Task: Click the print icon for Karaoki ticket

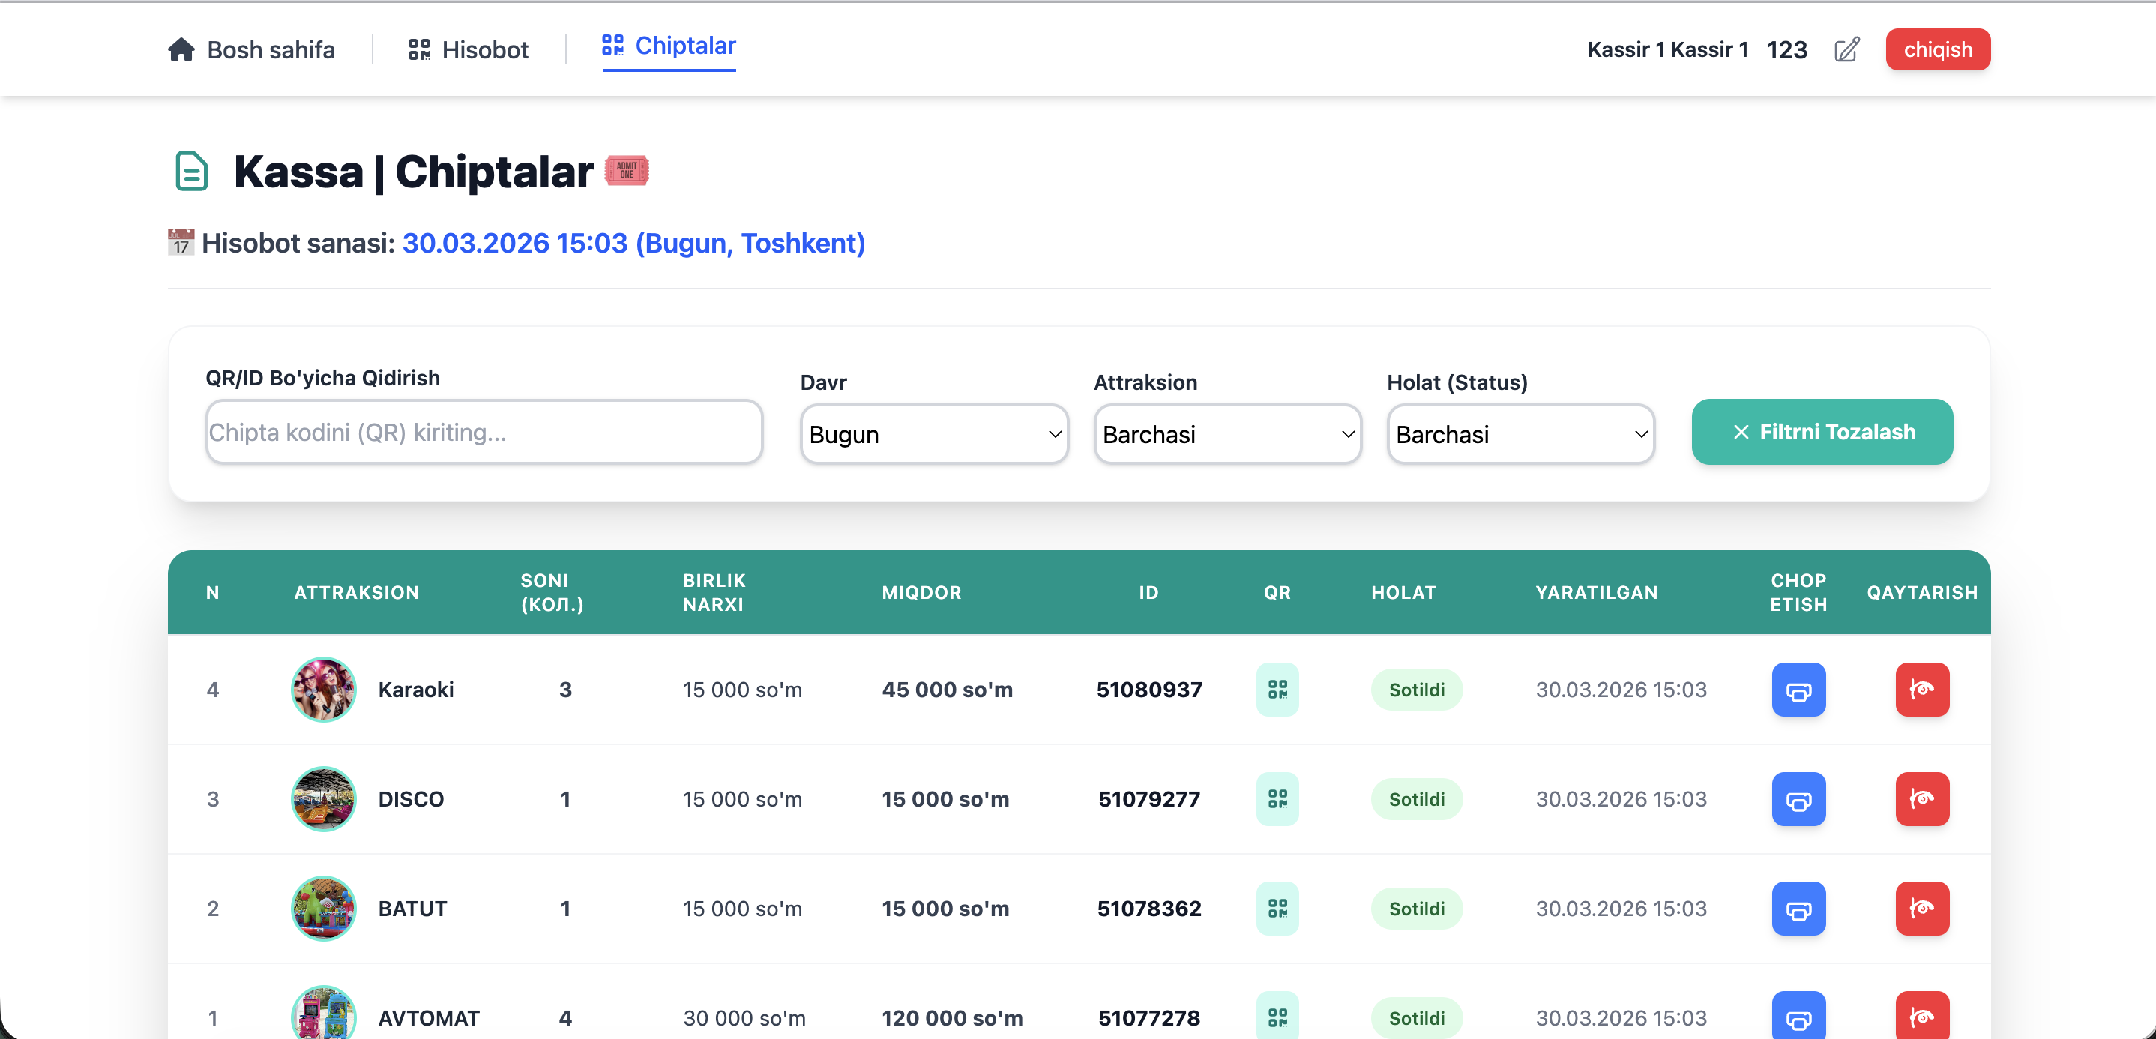Action: pos(1798,690)
